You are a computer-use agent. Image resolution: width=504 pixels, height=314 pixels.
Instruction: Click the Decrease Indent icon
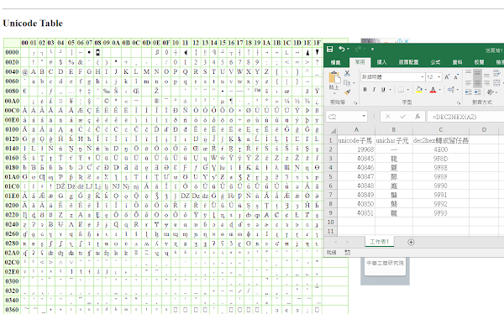[469, 92]
